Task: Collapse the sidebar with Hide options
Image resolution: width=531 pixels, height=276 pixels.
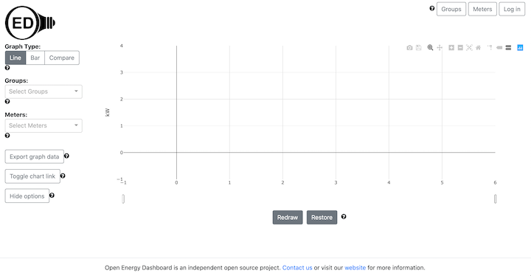Action: [x=27, y=196]
